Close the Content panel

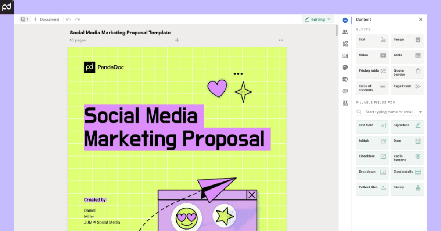point(420,19)
